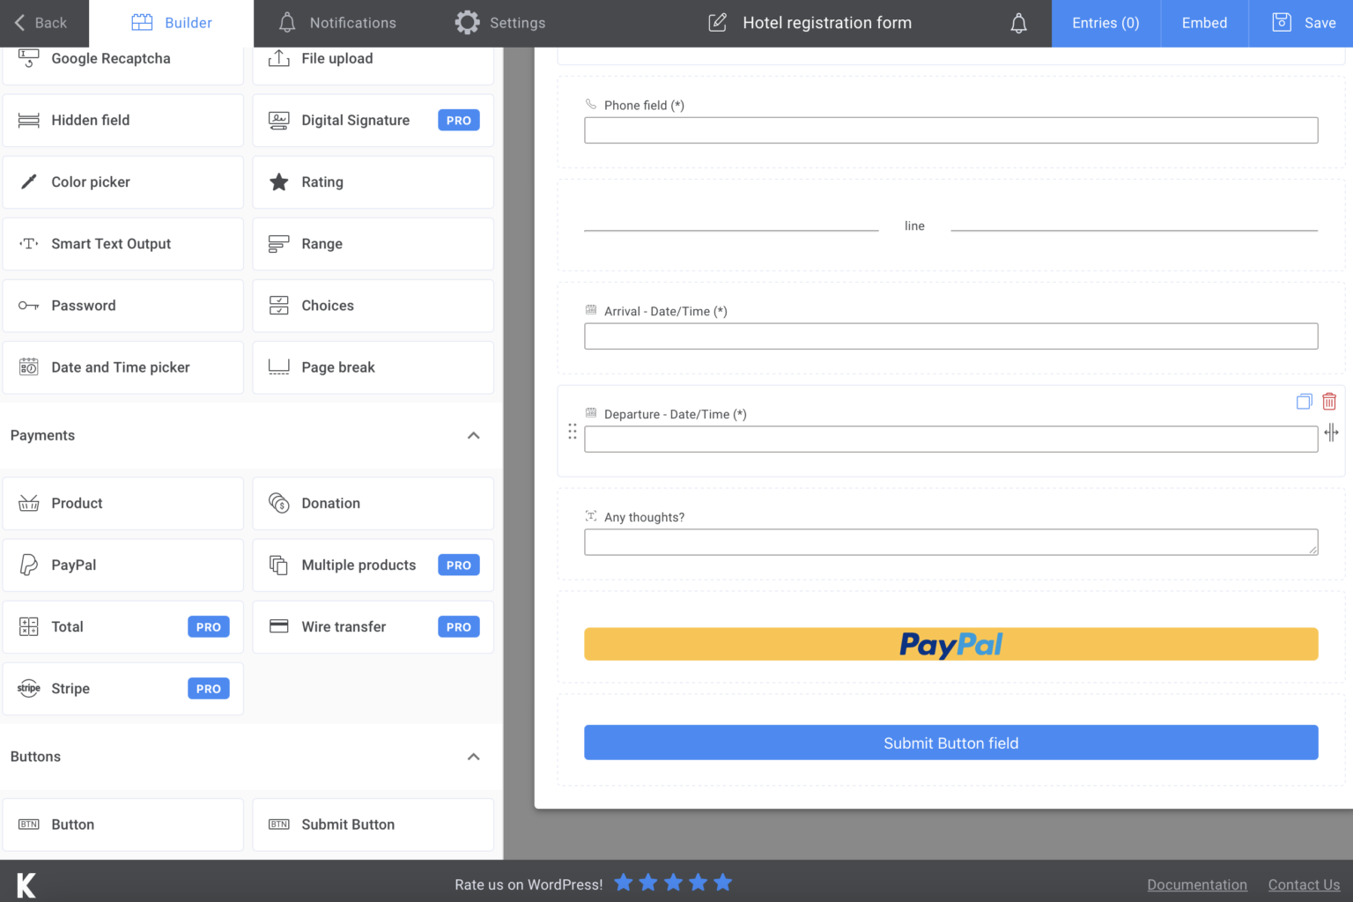The height and width of the screenshot is (902, 1353).
Task: Open the Settings tab
Action: click(x=499, y=23)
